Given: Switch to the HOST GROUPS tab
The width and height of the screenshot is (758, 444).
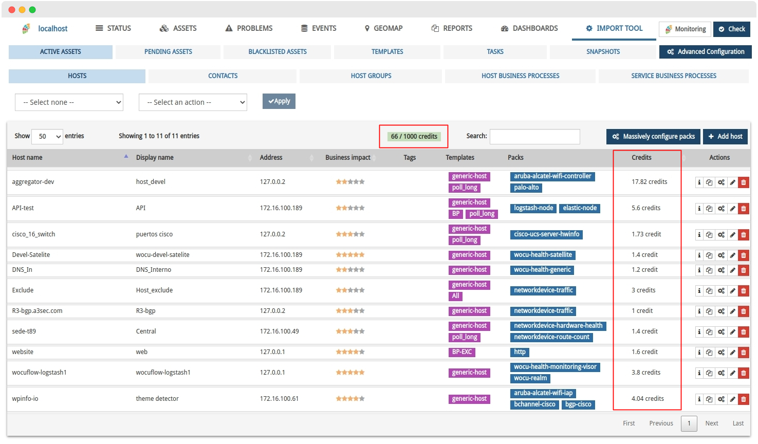Looking at the screenshot, I should click(x=371, y=76).
